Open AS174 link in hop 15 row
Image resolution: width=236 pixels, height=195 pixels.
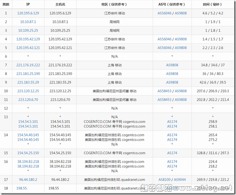[172, 153]
